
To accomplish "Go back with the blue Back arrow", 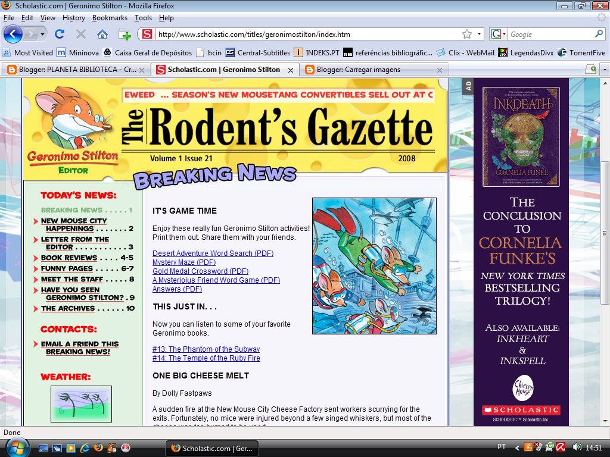I will pos(13,34).
